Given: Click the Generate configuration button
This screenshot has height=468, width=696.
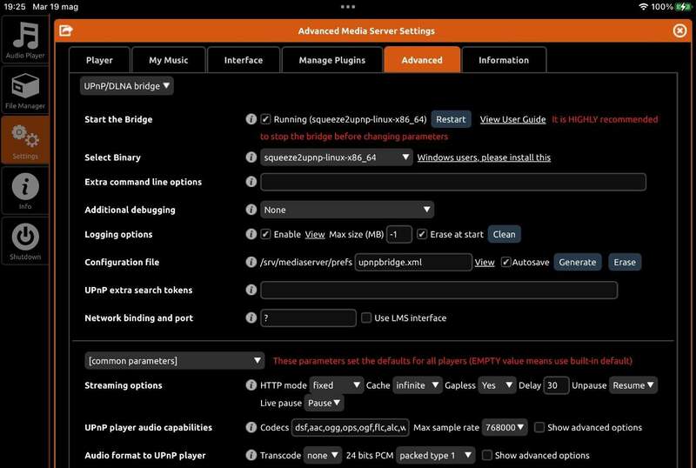Looking at the screenshot, I should (x=578, y=262).
